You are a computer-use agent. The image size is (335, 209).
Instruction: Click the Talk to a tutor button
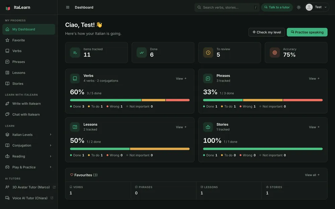coord(277,7)
